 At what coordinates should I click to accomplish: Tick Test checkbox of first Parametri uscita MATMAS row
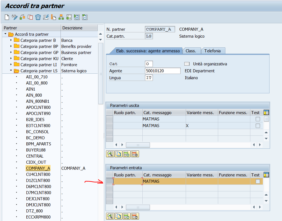coord(258,119)
